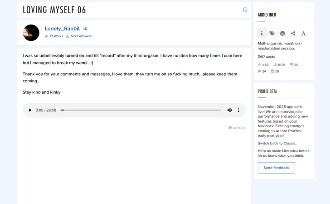Switch to the tags tab icon
This screenshot has width=330, height=204.
point(272,33)
